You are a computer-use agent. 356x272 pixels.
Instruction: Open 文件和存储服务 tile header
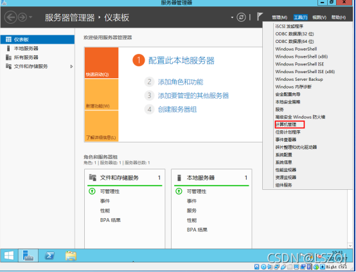(120, 178)
